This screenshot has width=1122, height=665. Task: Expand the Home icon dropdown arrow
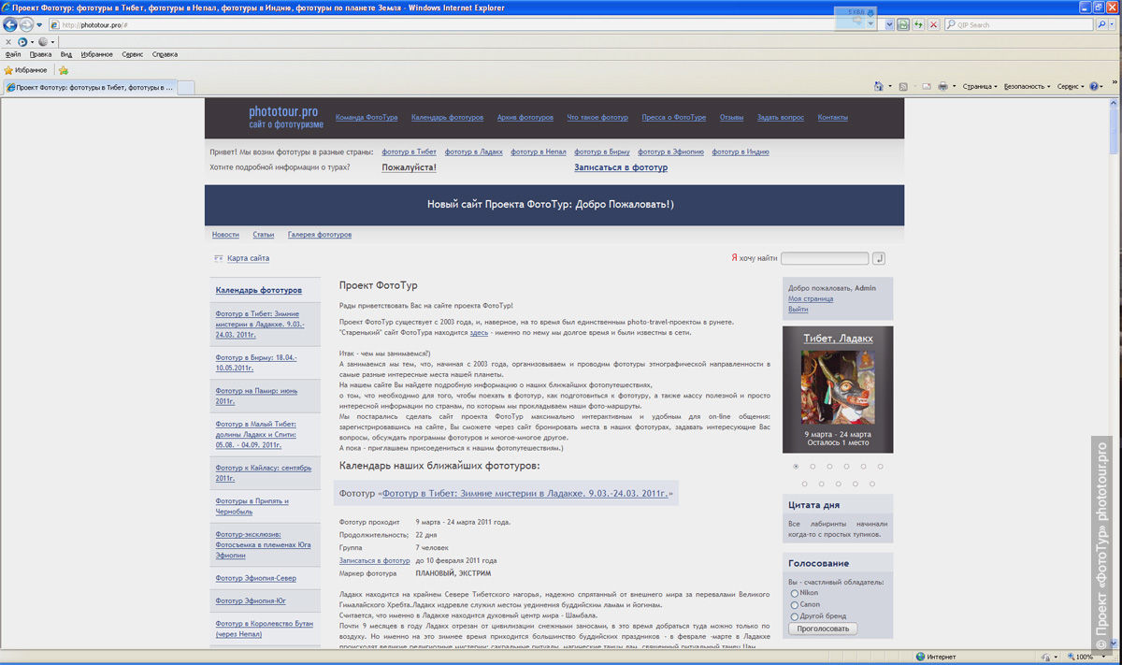coord(888,86)
